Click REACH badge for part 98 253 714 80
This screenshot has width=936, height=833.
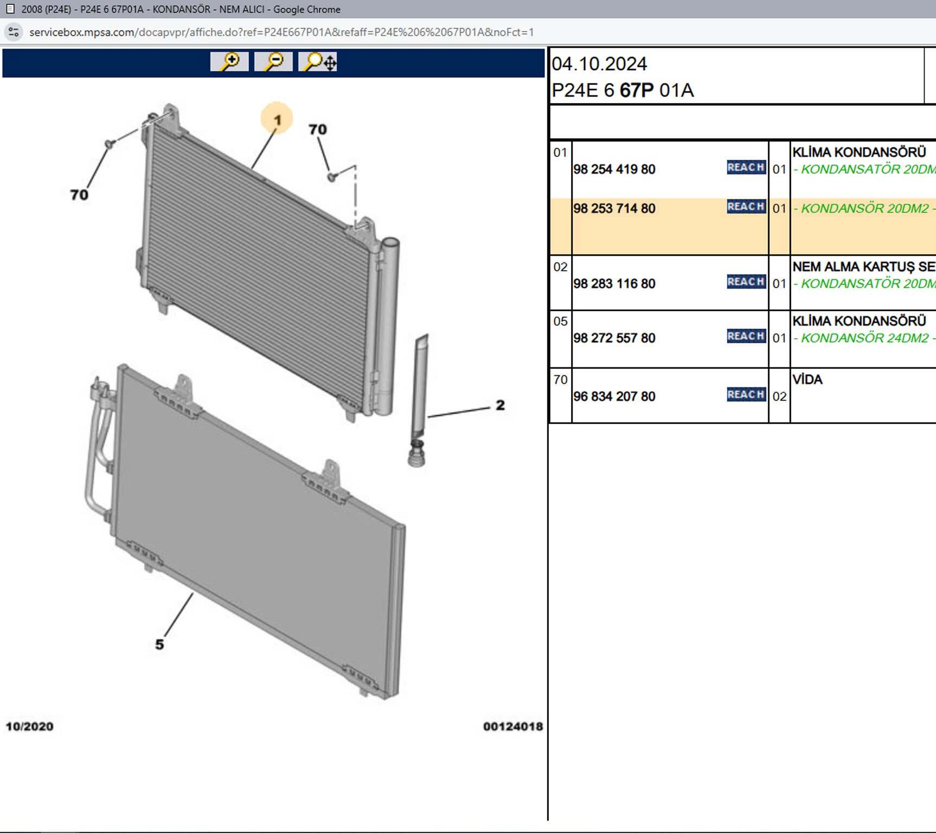click(746, 207)
